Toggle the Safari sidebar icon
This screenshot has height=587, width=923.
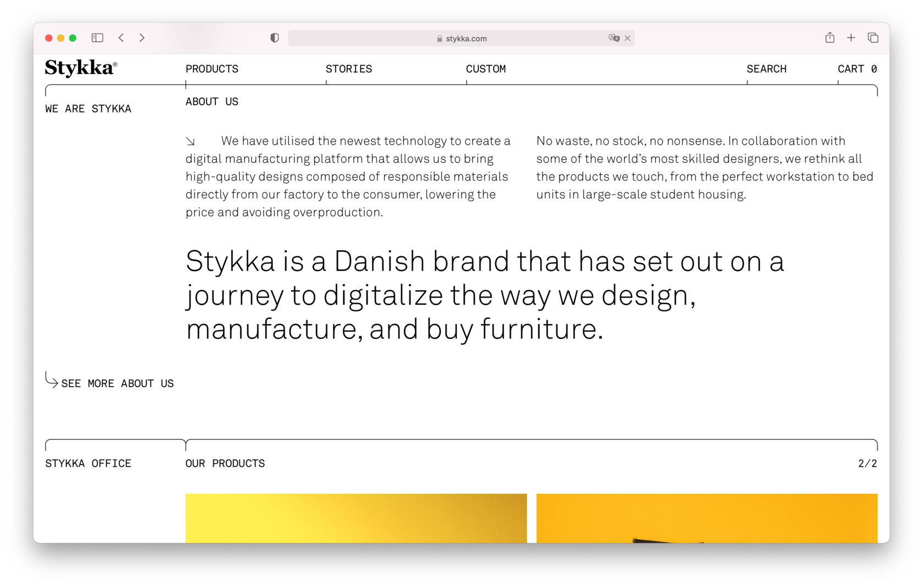coord(97,38)
